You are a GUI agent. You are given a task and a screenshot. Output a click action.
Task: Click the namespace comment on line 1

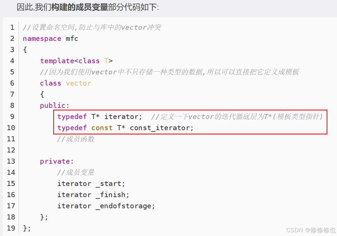pos(92,27)
